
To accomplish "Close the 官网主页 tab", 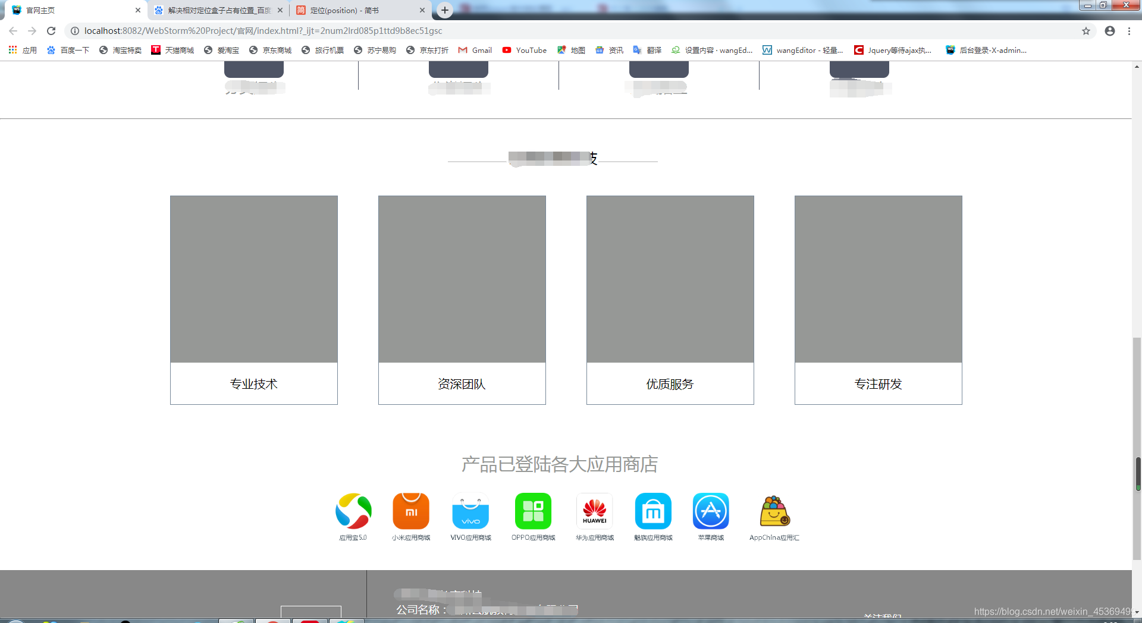I will coord(138,10).
